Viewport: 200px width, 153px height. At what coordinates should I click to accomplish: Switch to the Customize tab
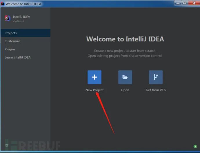[26, 41]
